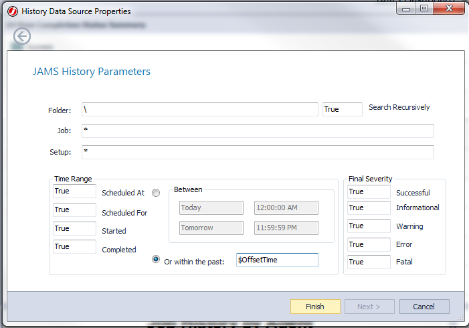Click the 'Folder:' label
The height and width of the screenshot is (328, 469).
(60, 110)
